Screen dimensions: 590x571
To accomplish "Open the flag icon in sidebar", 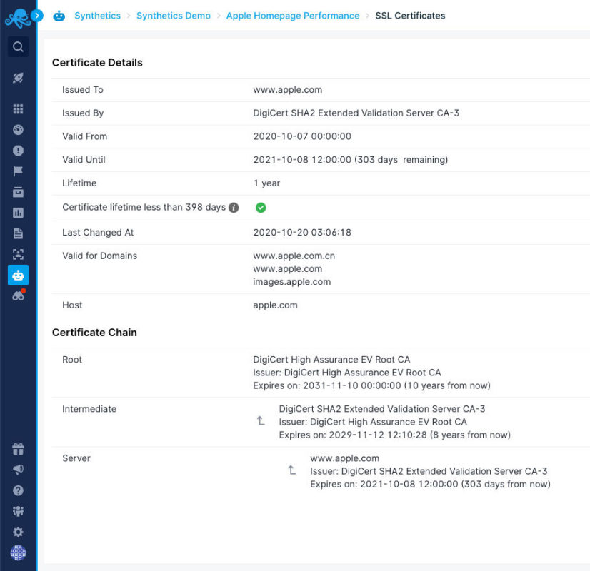I will pos(18,171).
